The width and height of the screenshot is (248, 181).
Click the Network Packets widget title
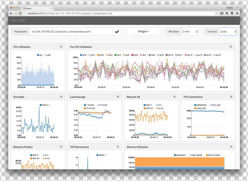click(23, 147)
